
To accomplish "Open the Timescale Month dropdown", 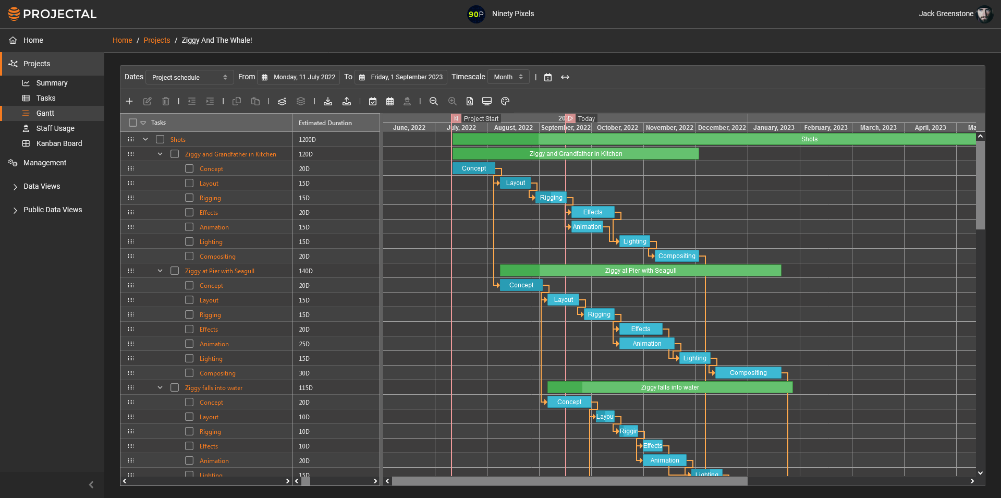I will 508,77.
